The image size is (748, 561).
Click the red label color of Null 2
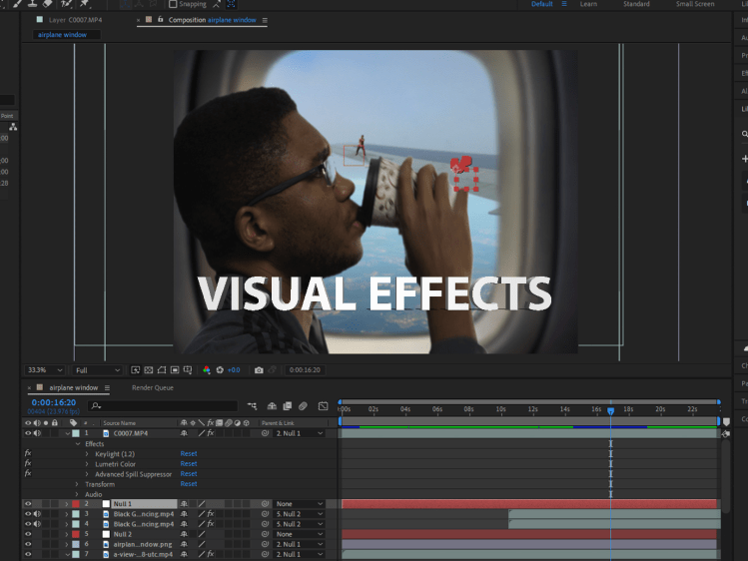tap(75, 534)
